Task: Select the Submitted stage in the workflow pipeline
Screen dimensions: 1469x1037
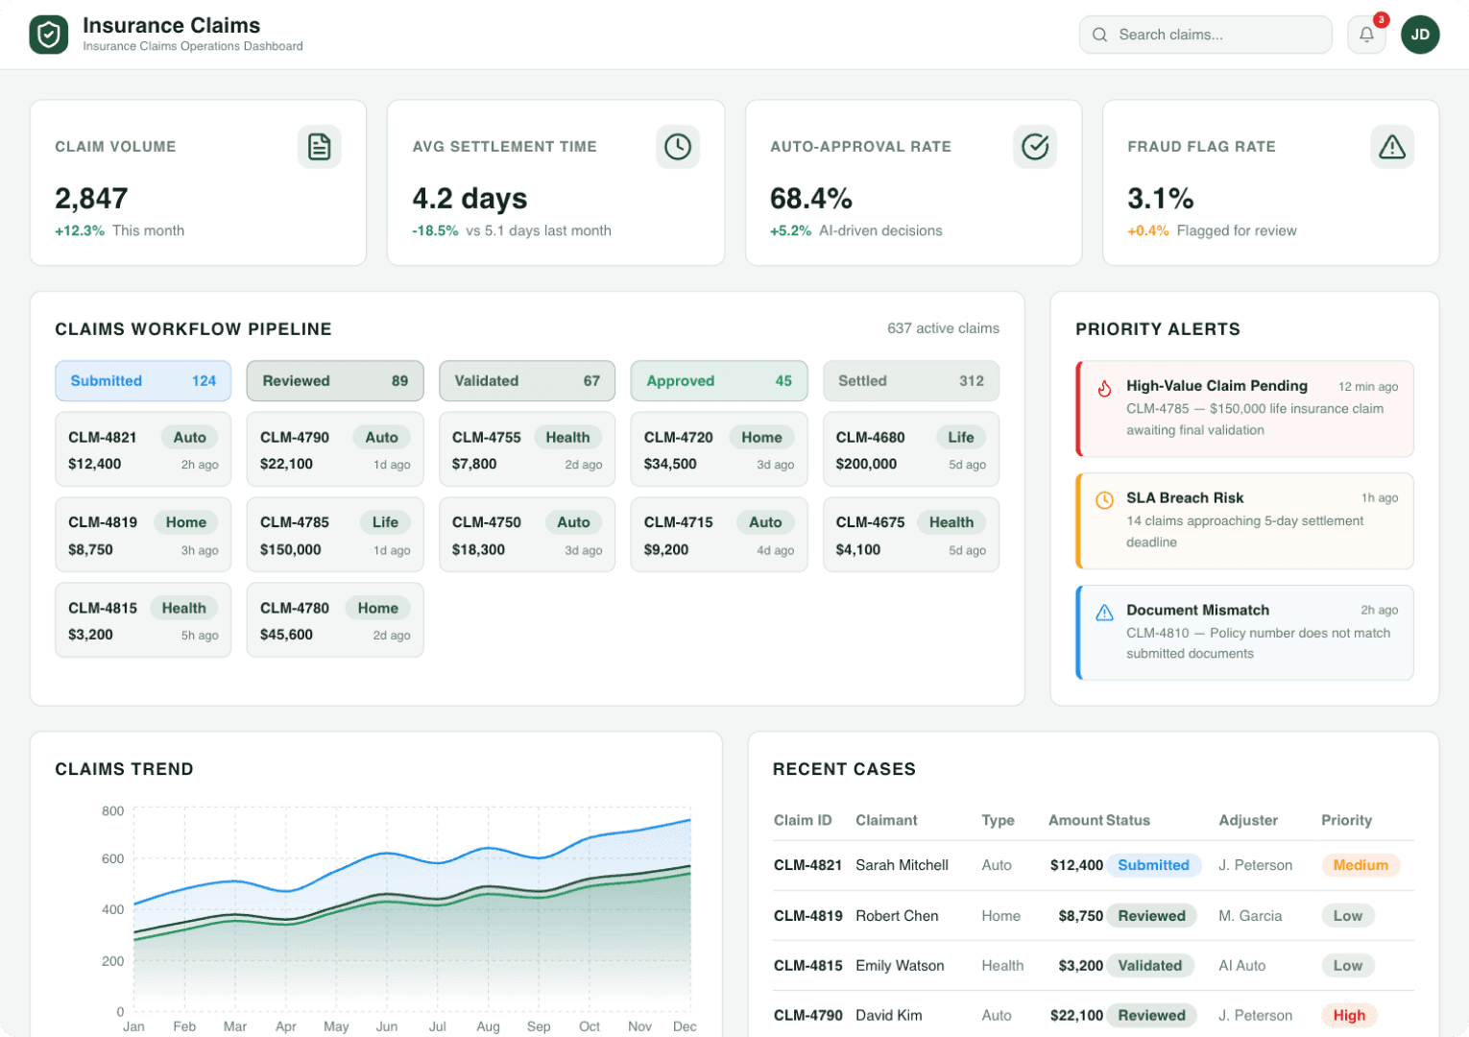Action: (x=142, y=380)
